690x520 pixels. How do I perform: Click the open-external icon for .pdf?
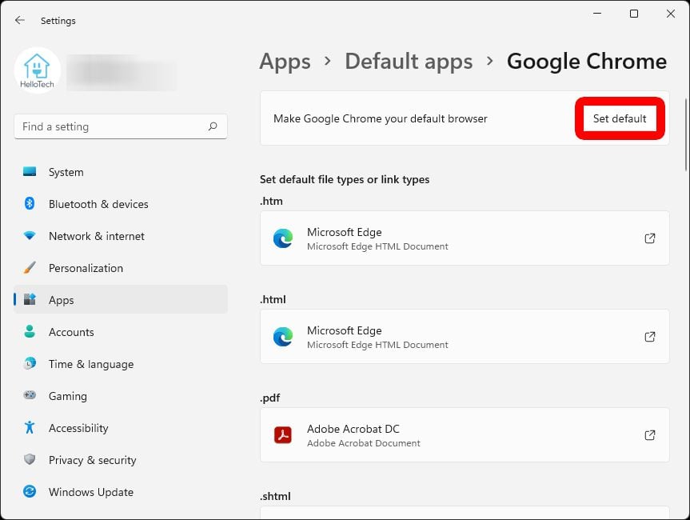click(650, 435)
